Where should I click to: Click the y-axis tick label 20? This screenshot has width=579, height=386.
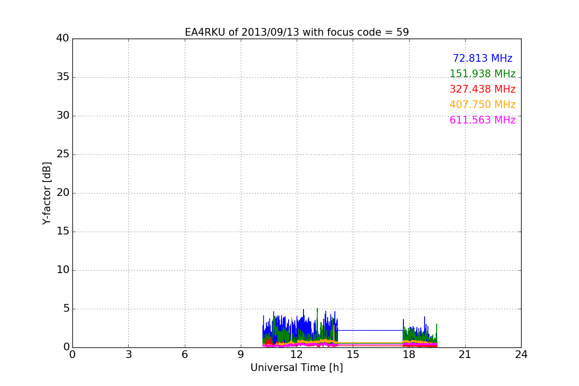coord(63,193)
